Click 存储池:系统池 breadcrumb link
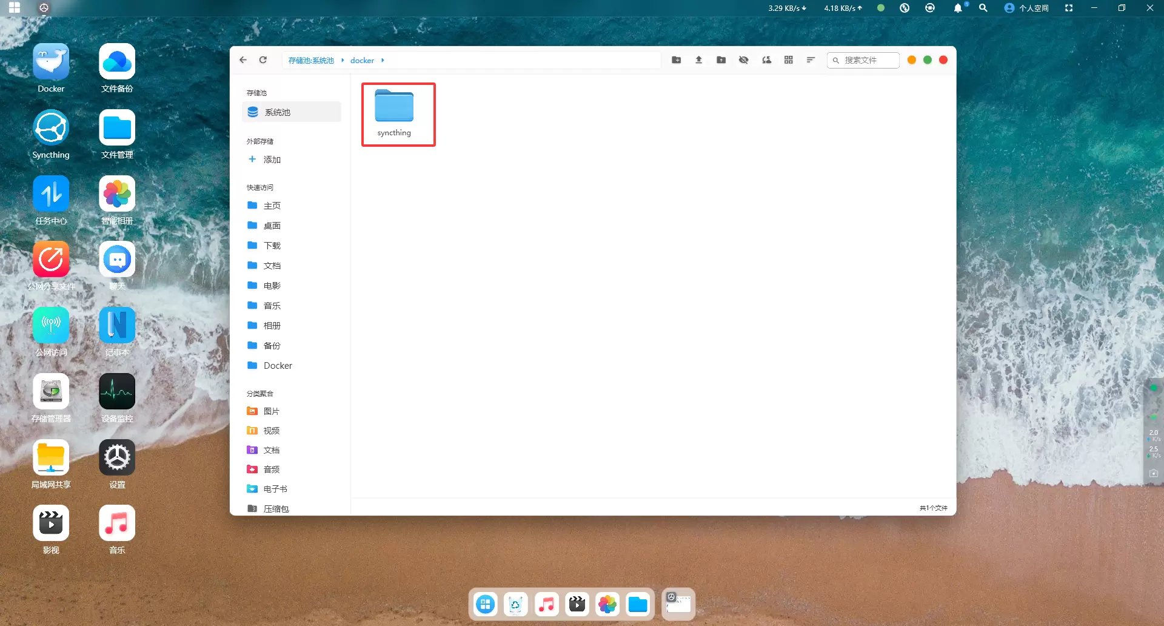1164x626 pixels. 311,60
